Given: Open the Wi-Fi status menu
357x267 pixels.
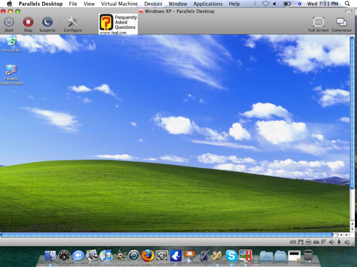Looking at the screenshot, I should coord(265,3).
